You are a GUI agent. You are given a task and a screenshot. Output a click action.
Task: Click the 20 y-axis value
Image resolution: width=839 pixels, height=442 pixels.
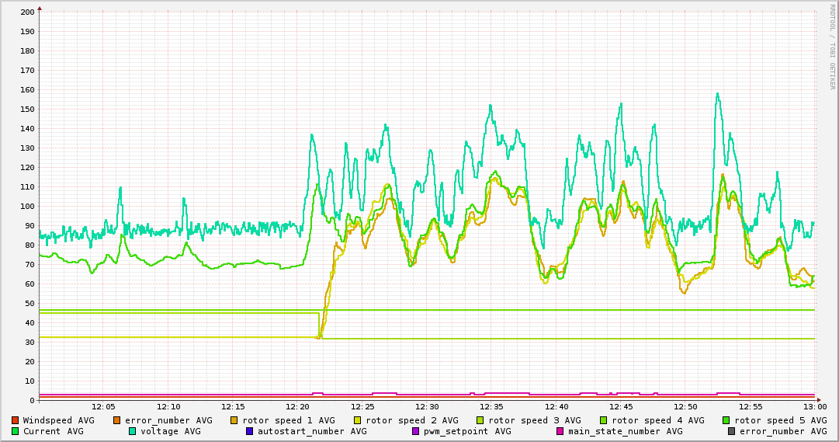click(30, 362)
